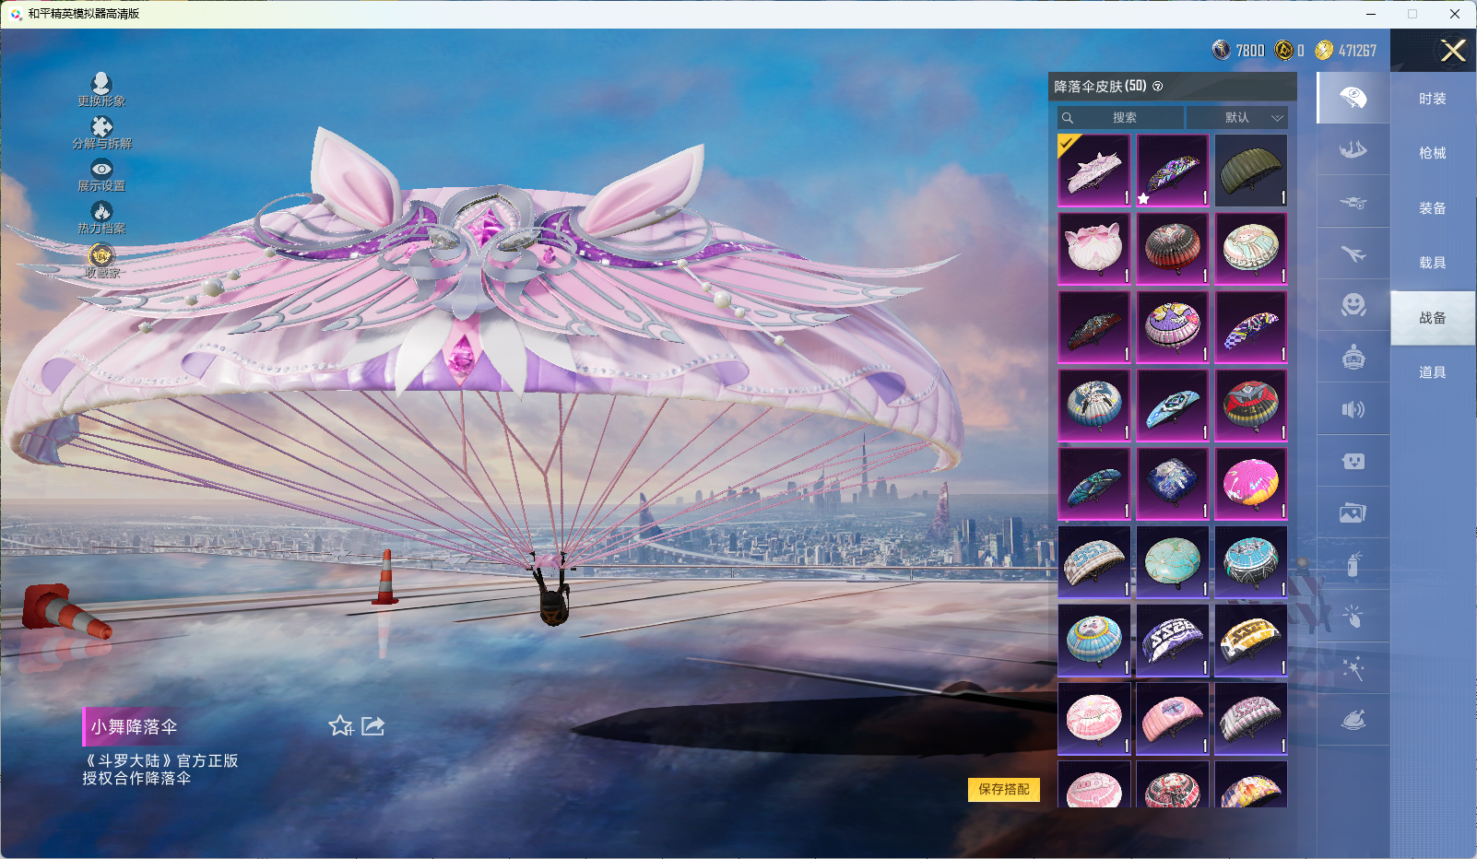Expand the 默认 sort dropdown

(x=1237, y=118)
